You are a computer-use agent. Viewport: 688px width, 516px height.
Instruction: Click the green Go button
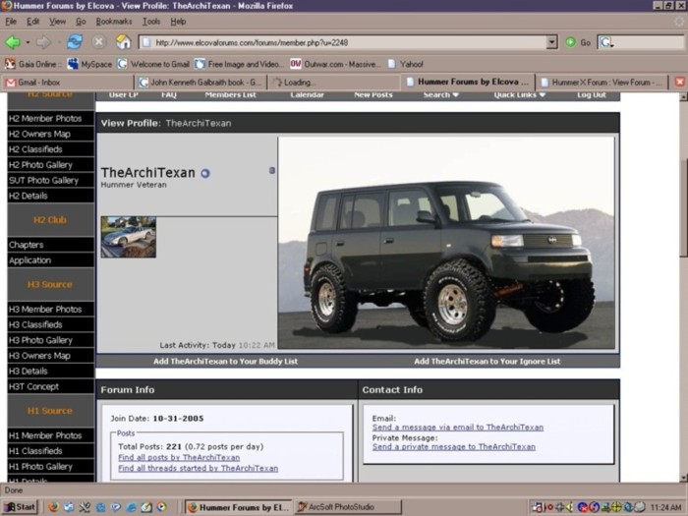click(x=578, y=42)
